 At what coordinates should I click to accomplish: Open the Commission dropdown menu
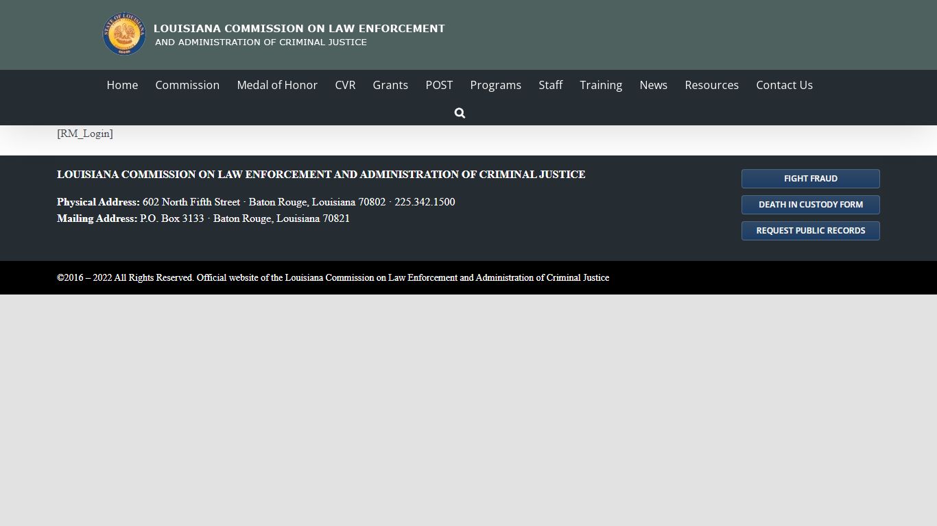tap(187, 85)
